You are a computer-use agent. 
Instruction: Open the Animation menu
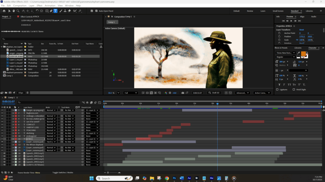[x=50, y=6]
